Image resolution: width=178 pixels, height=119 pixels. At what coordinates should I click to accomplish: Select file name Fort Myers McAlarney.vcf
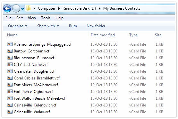(36, 85)
